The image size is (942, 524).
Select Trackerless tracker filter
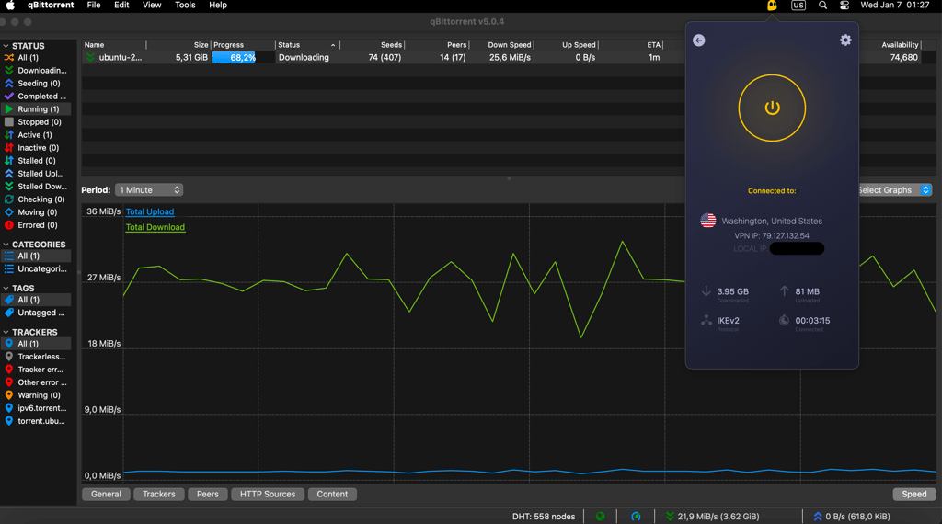36,357
